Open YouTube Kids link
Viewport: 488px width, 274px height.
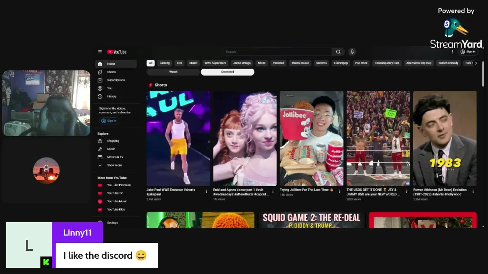tap(116, 209)
